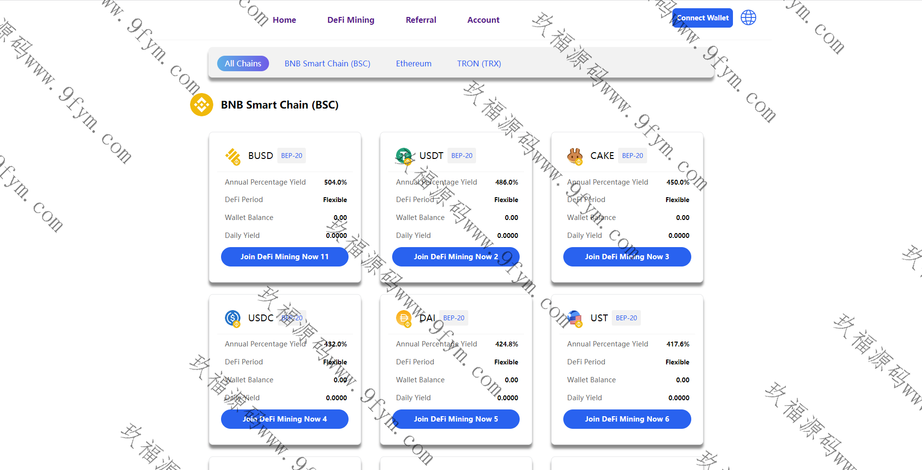Click the globe language icon
922x470 pixels.
(x=748, y=18)
